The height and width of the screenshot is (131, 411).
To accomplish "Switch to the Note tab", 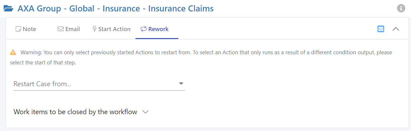I will (x=26, y=29).
